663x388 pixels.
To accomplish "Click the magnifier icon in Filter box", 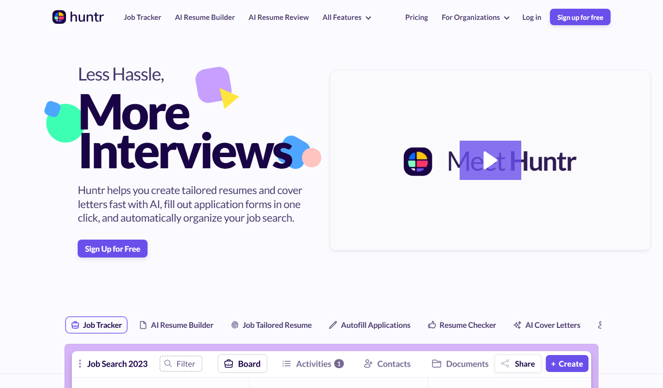I will pyautogui.click(x=168, y=363).
